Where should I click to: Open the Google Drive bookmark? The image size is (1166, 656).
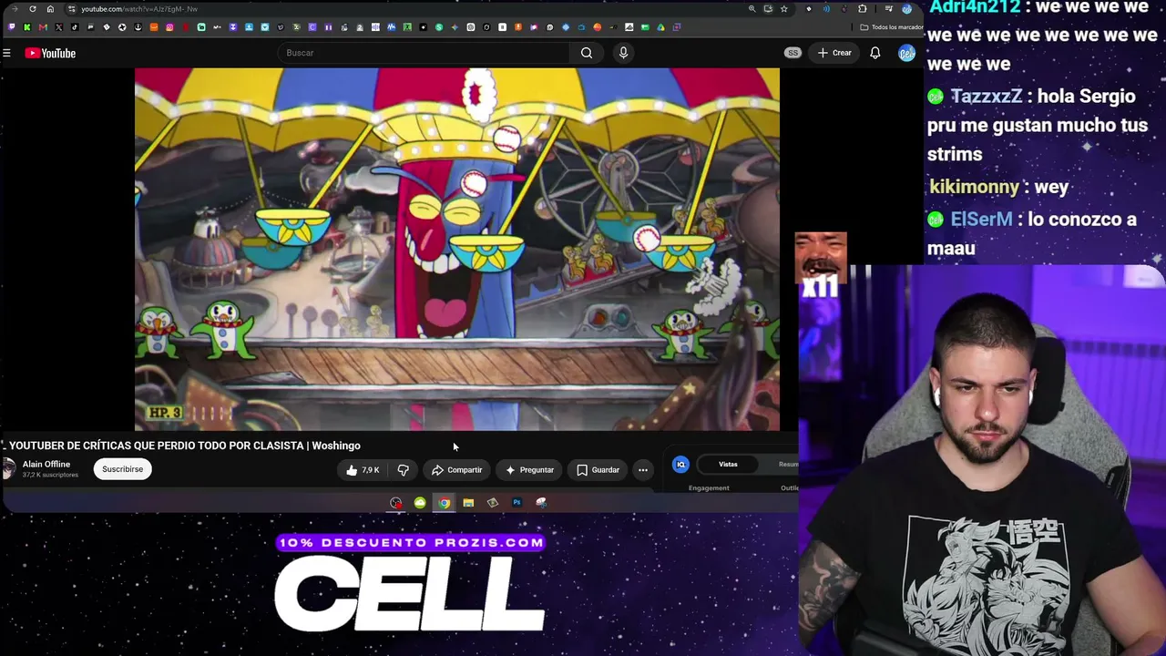660,27
